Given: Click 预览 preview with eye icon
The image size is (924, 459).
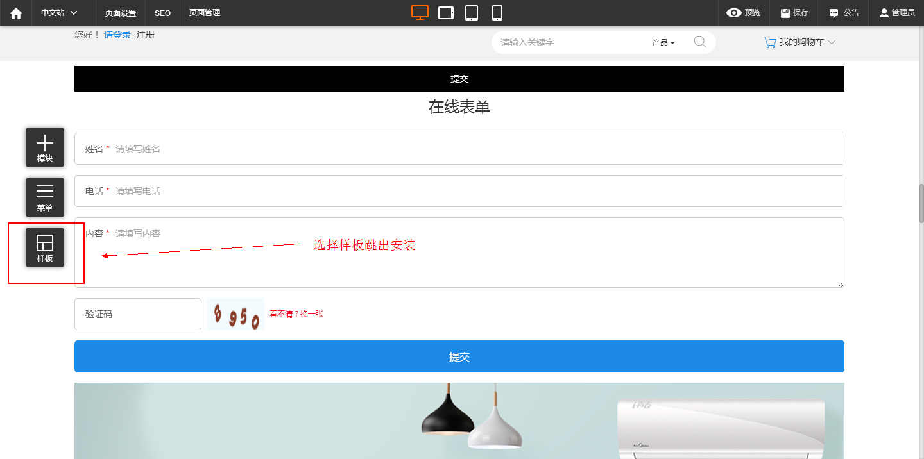Looking at the screenshot, I should [x=743, y=13].
